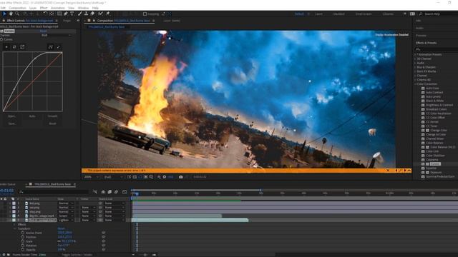Click the motion blur icon in timeline
Screen dimensions: 458x257
coord(116,192)
